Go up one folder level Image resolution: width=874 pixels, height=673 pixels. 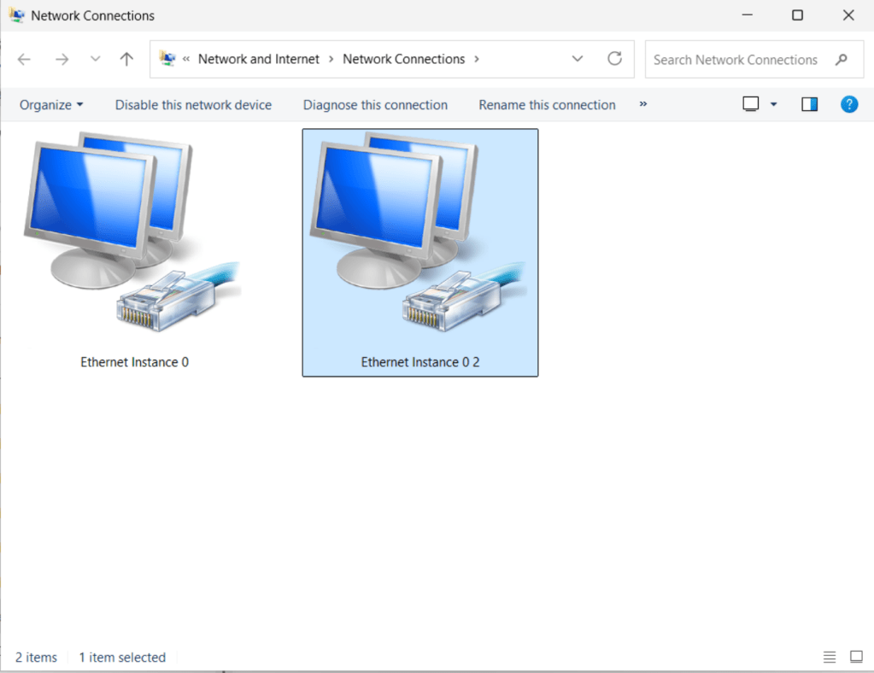126,59
